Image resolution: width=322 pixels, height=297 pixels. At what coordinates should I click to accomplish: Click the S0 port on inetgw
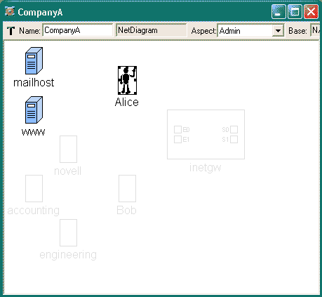tap(234, 129)
